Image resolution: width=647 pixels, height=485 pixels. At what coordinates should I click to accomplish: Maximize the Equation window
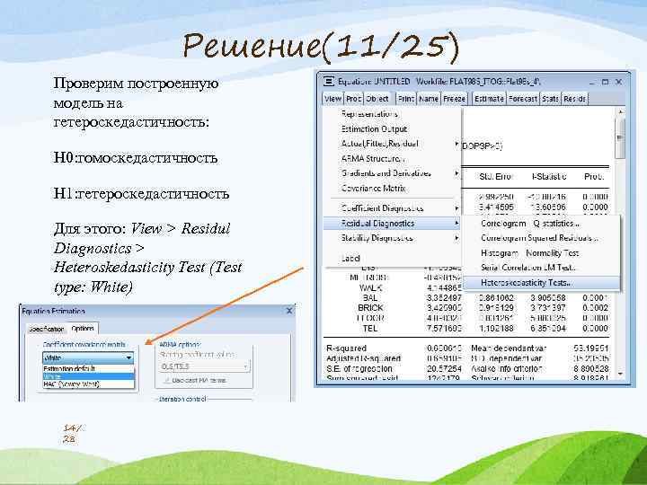click(606, 82)
